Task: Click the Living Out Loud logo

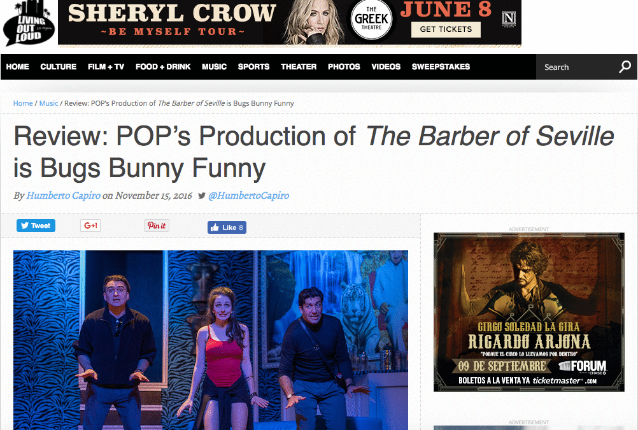Action: (x=29, y=24)
